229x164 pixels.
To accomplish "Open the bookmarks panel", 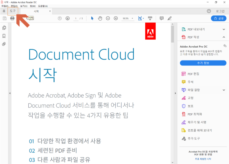I will 4,36.
